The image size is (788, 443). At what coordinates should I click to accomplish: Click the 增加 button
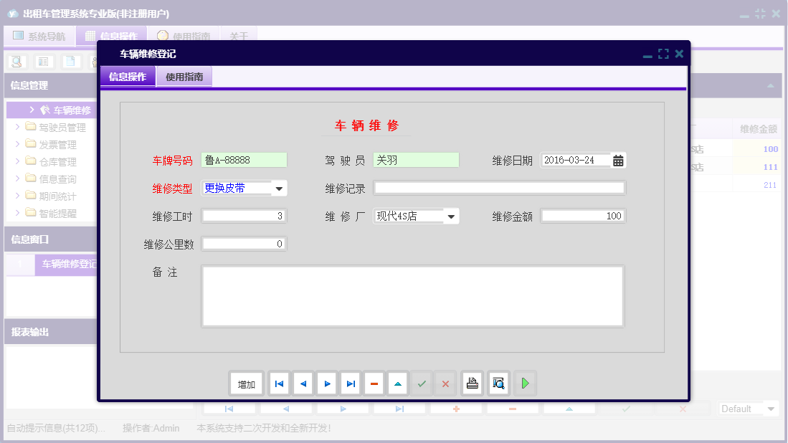pos(246,383)
